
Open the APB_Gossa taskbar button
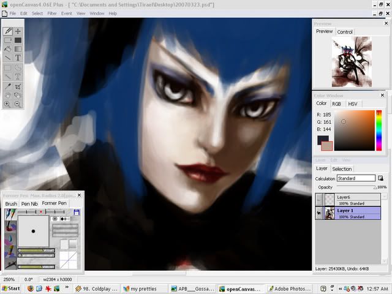[192, 288]
